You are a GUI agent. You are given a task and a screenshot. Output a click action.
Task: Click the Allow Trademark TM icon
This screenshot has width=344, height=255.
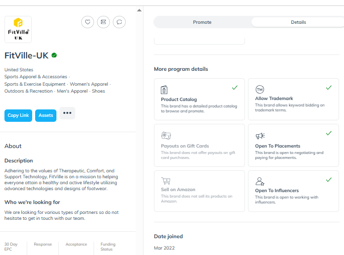(x=260, y=89)
